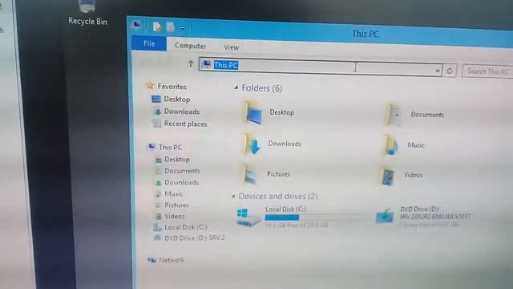This screenshot has height=289, width=513.
Task: Click the New folder quick access icon
Action: point(170,26)
